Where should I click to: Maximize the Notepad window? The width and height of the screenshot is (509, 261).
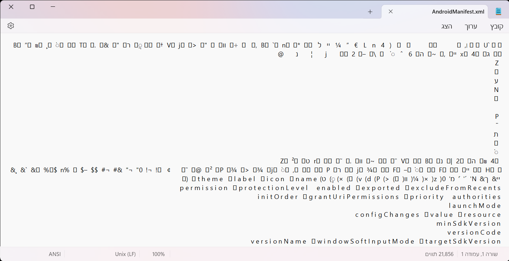(x=32, y=7)
